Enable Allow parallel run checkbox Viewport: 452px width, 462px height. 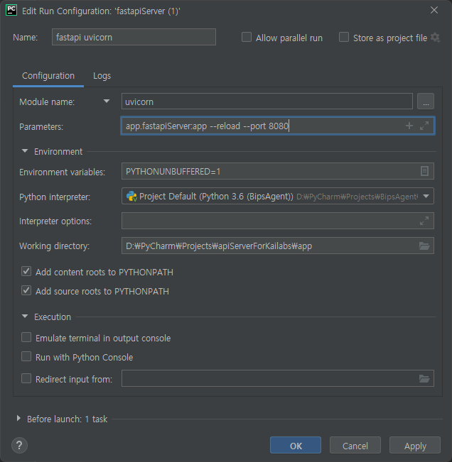click(x=247, y=38)
